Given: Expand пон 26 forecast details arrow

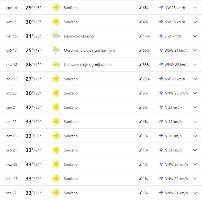Looking at the screenshot, I should tap(195, 179).
